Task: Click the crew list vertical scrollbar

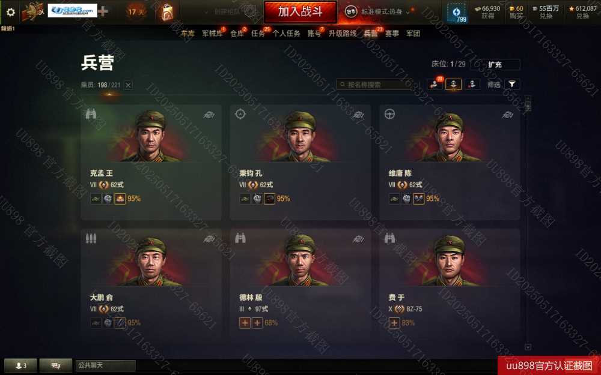Action: (x=528, y=222)
